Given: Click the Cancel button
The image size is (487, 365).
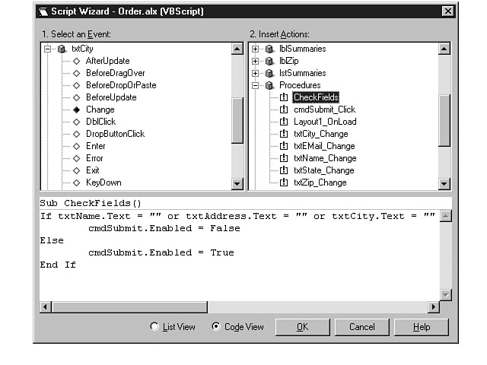Looking at the screenshot, I should tap(361, 327).
